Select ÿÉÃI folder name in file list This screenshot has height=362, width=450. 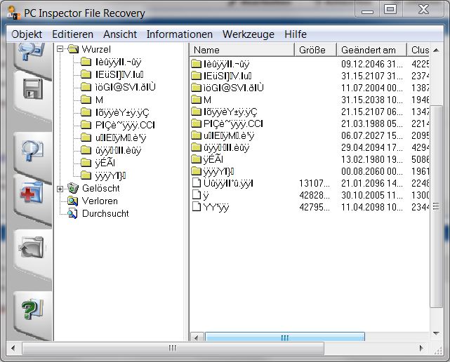pyautogui.click(x=213, y=159)
